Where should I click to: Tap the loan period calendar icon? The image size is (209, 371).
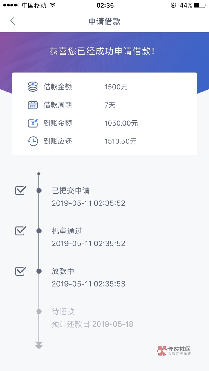[33, 105]
